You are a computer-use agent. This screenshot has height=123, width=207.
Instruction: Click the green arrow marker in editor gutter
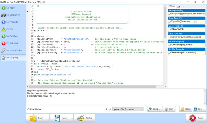point(27,11)
